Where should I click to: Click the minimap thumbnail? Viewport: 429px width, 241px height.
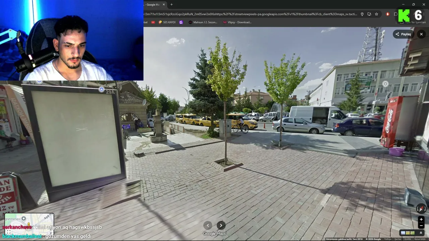click(x=29, y=224)
